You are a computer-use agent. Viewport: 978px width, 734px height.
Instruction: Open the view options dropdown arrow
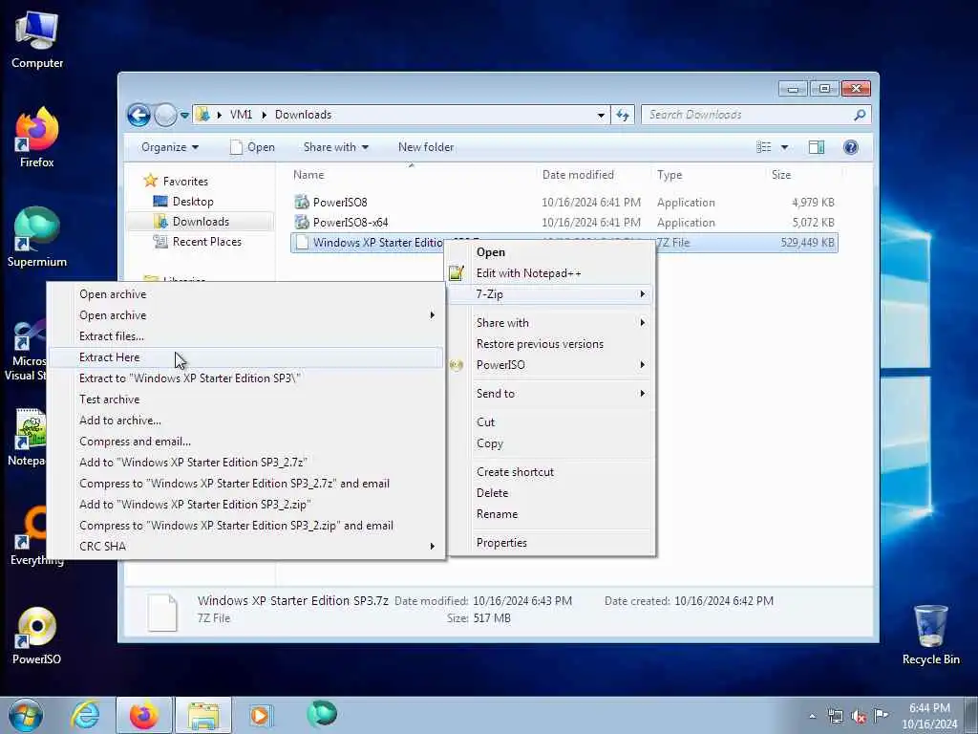pyautogui.click(x=785, y=147)
